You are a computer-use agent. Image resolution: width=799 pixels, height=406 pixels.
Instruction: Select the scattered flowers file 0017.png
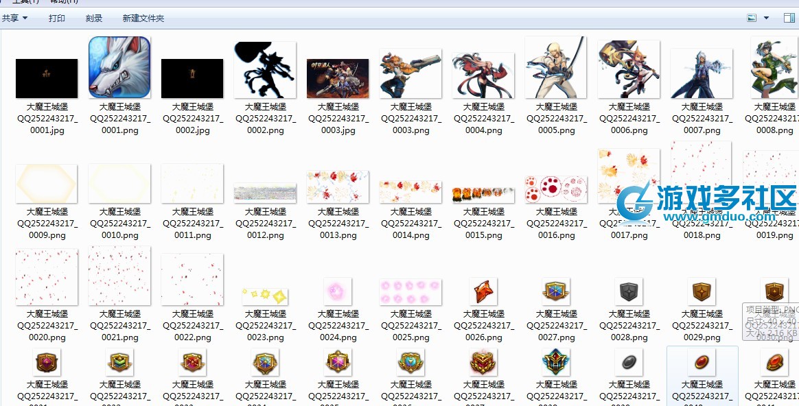[x=629, y=176]
